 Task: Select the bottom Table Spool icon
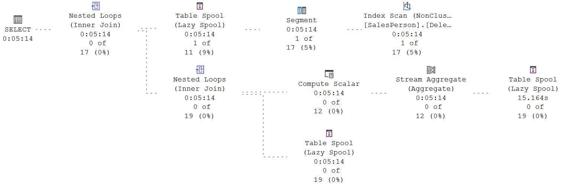[x=329, y=133]
